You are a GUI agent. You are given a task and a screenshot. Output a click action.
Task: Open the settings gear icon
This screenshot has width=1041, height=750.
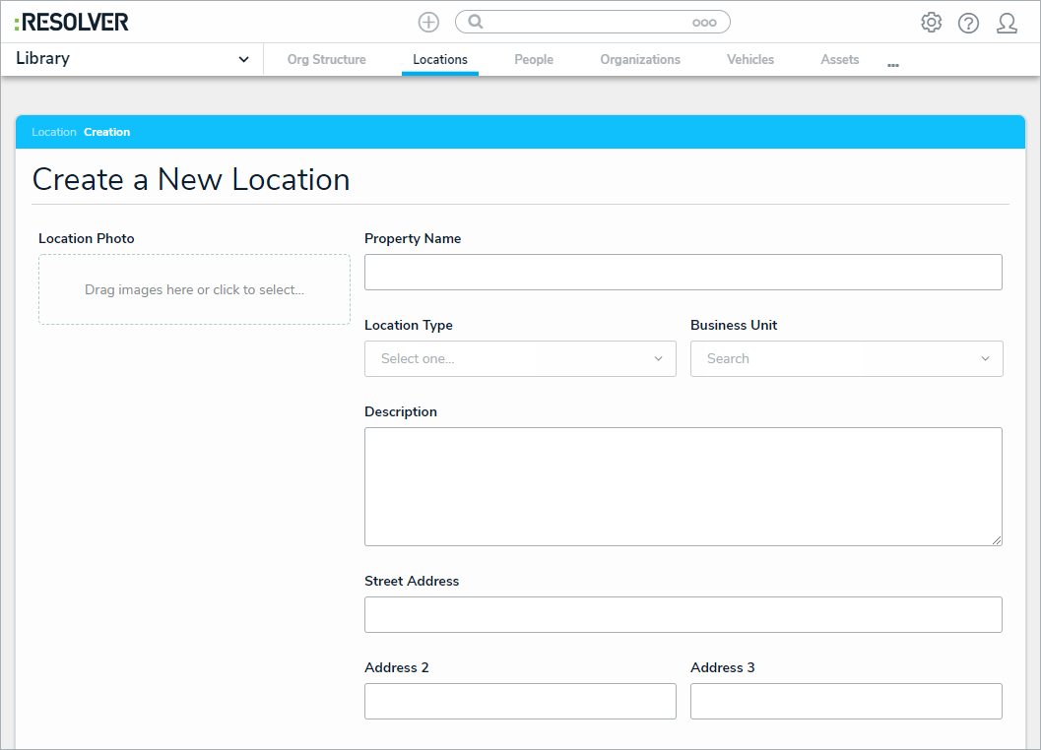pyautogui.click(x=931, y=23)
